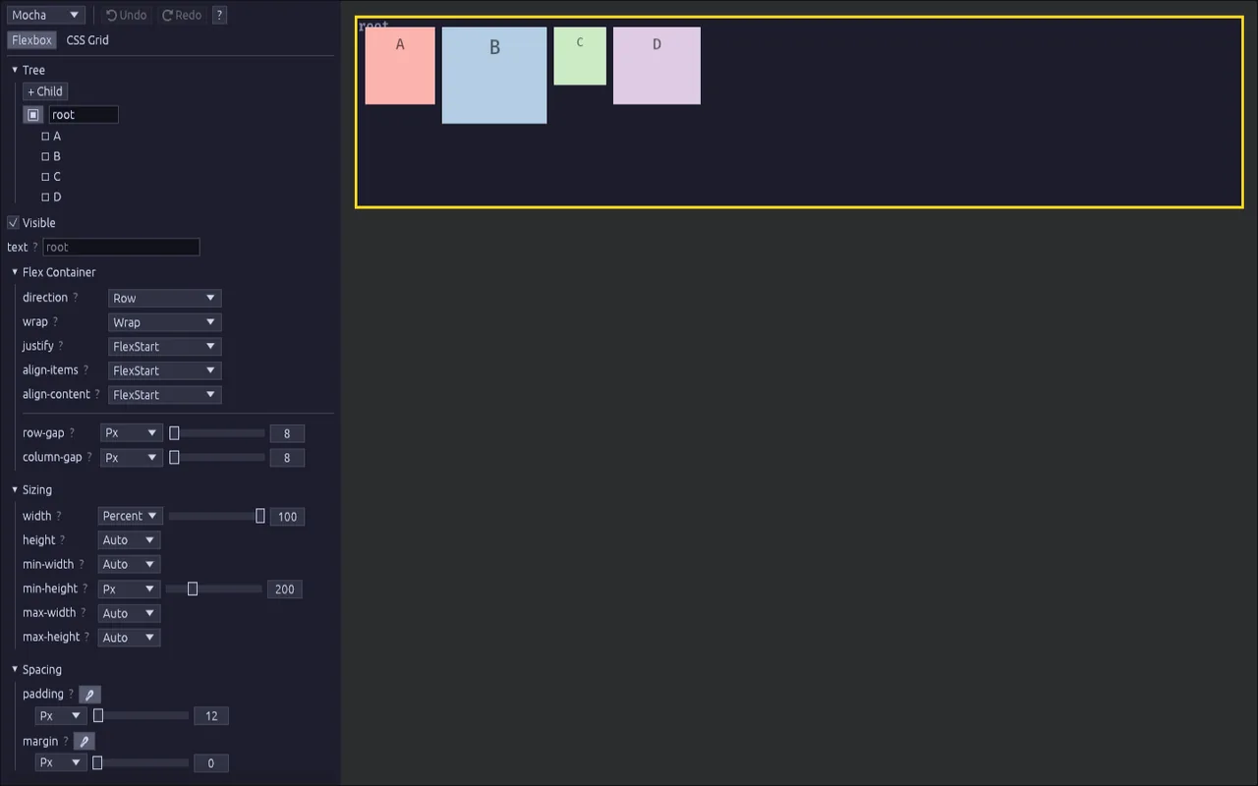Screen dimensions: 1258x786
Task: Adjust the row-gap slider
Action: [217, 433]
